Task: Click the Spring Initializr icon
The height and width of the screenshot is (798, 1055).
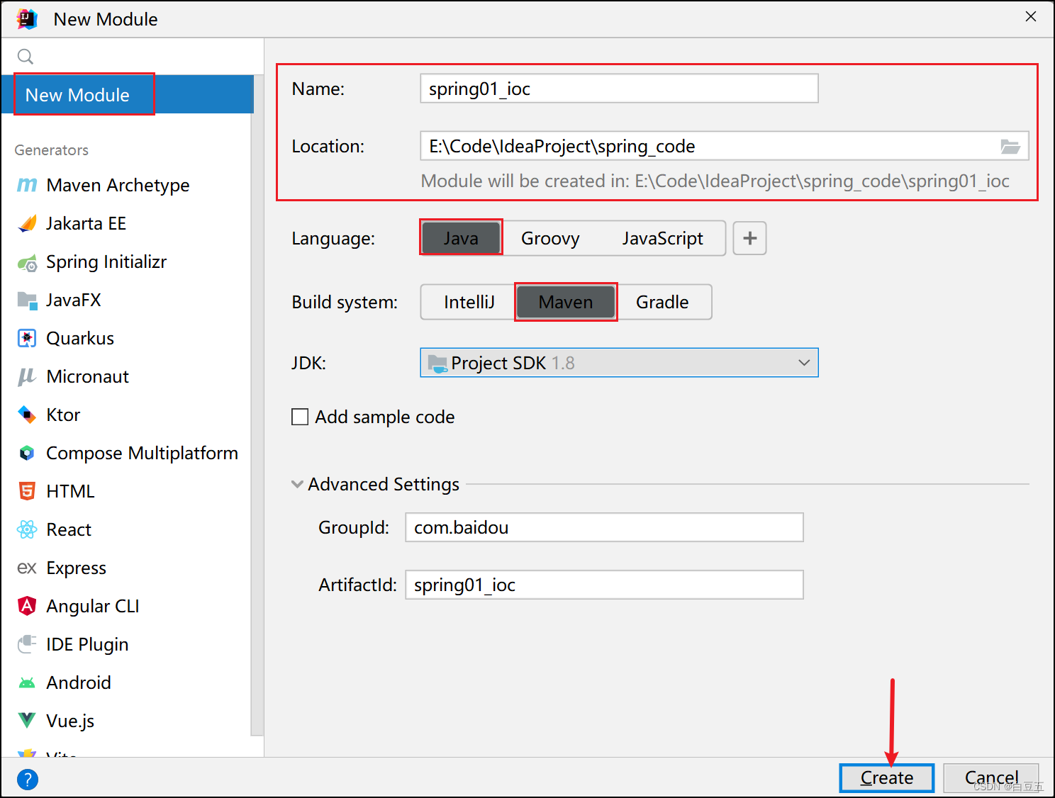Action: [x=27, y=263]
